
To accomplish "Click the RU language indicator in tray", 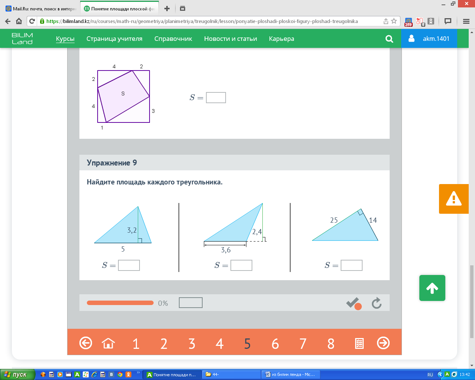I will tap(430, 375).
